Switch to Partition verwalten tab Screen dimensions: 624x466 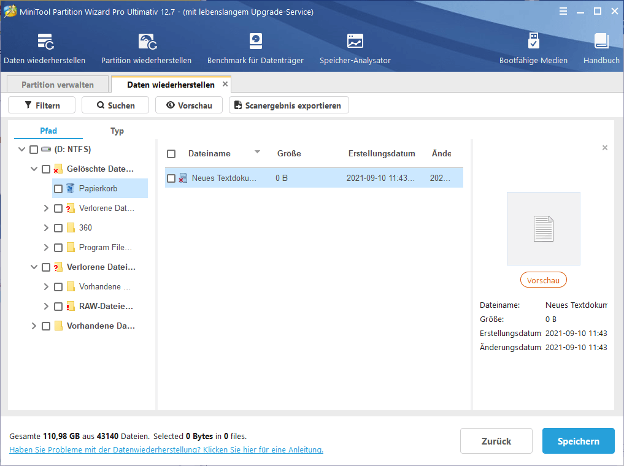(58, 85)
